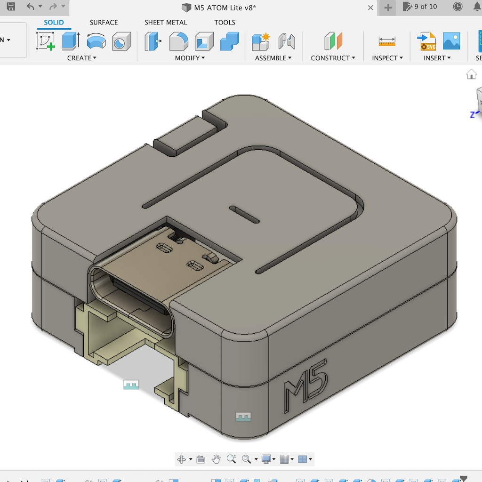Viewport: 482px width, 482px height.
Task: Select the Press Pull tool
Action: pos(153,41)
